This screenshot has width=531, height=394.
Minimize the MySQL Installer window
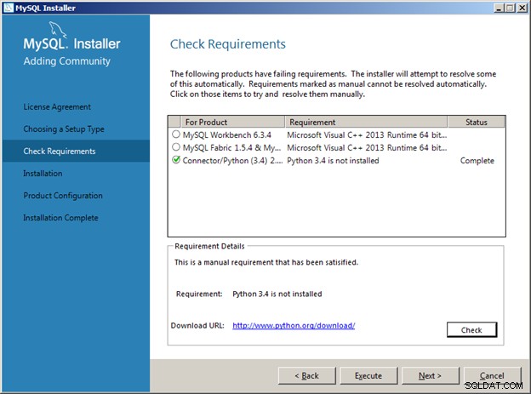[500, 8]
